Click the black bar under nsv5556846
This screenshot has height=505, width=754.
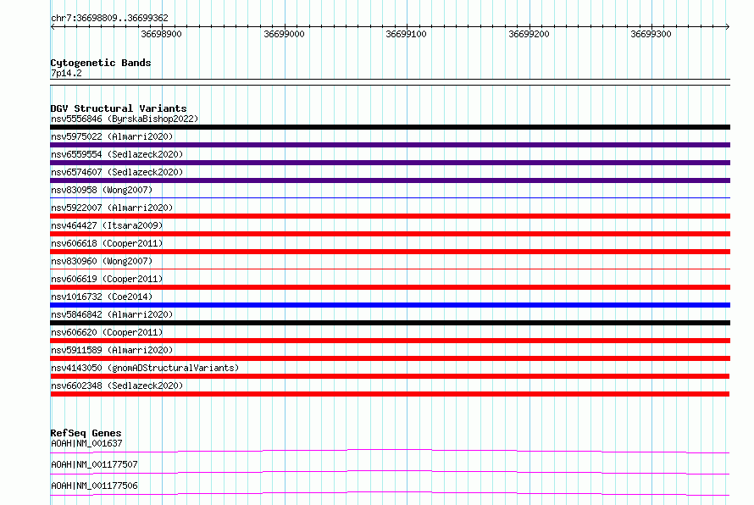[x=390, y=127]
